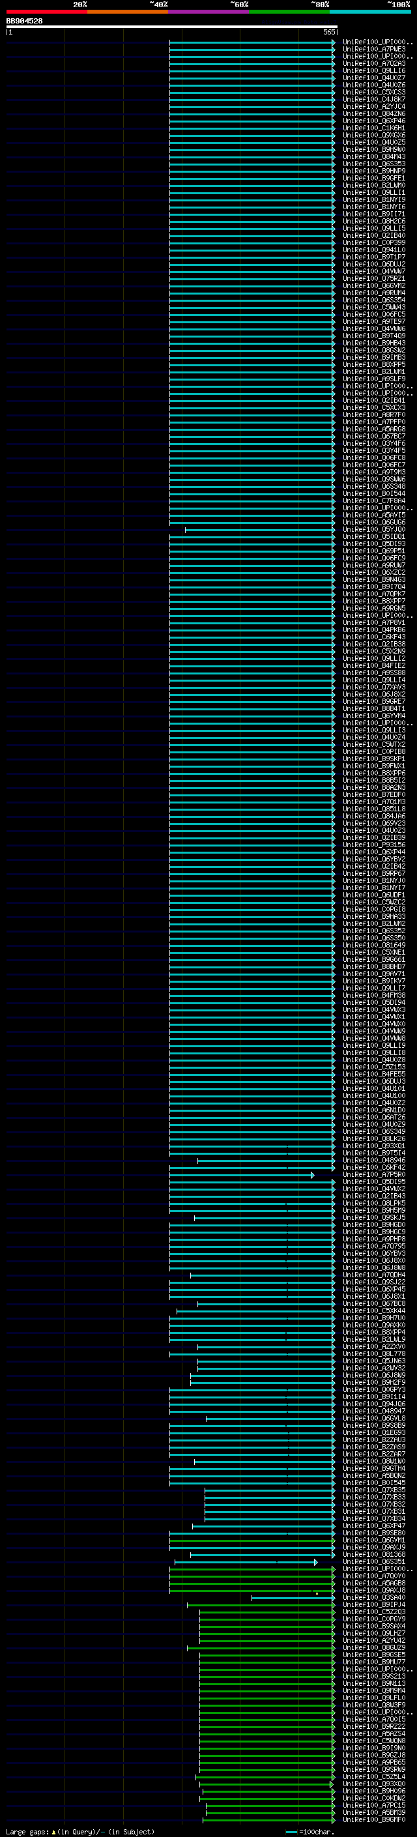Click the label UniRef100_Q0GPY3
The width and height of the screenshot is (417, 1837).
click(x=374, y=1389)
